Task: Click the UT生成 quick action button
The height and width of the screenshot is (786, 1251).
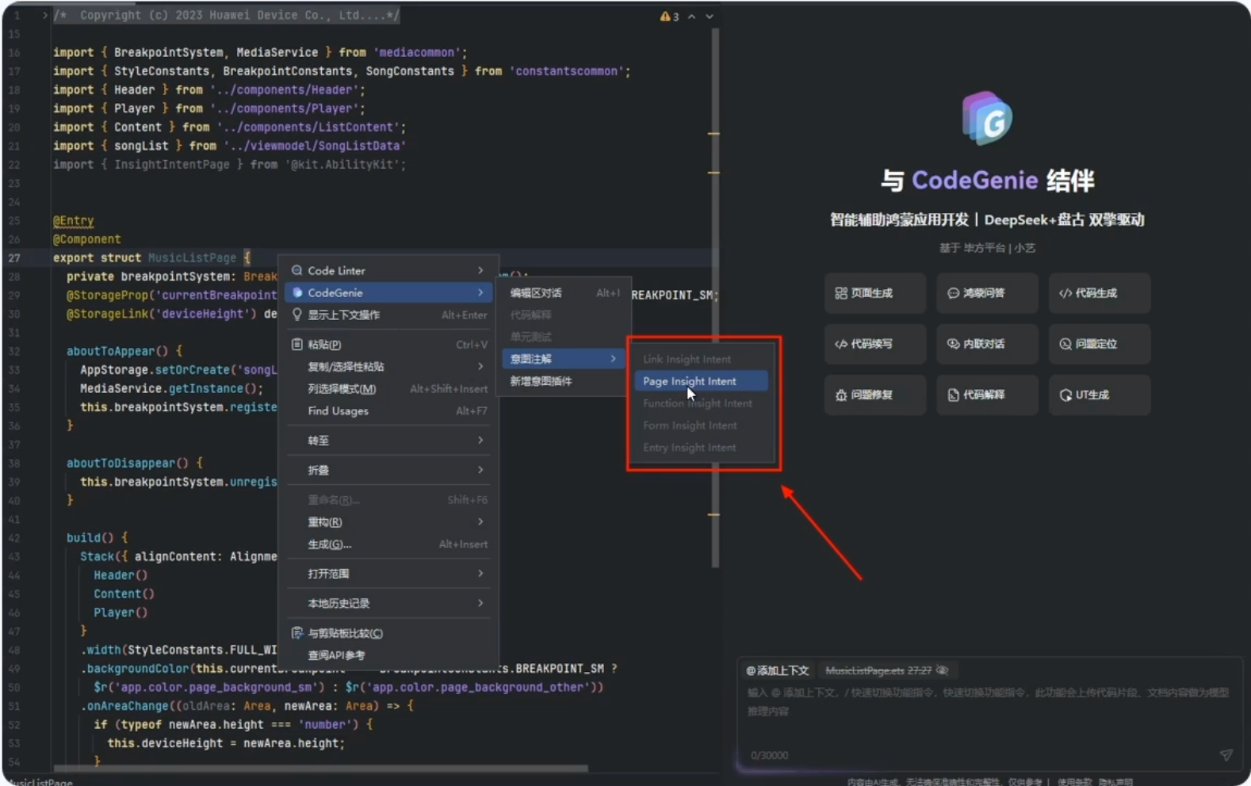Action: pos(1100,395)
